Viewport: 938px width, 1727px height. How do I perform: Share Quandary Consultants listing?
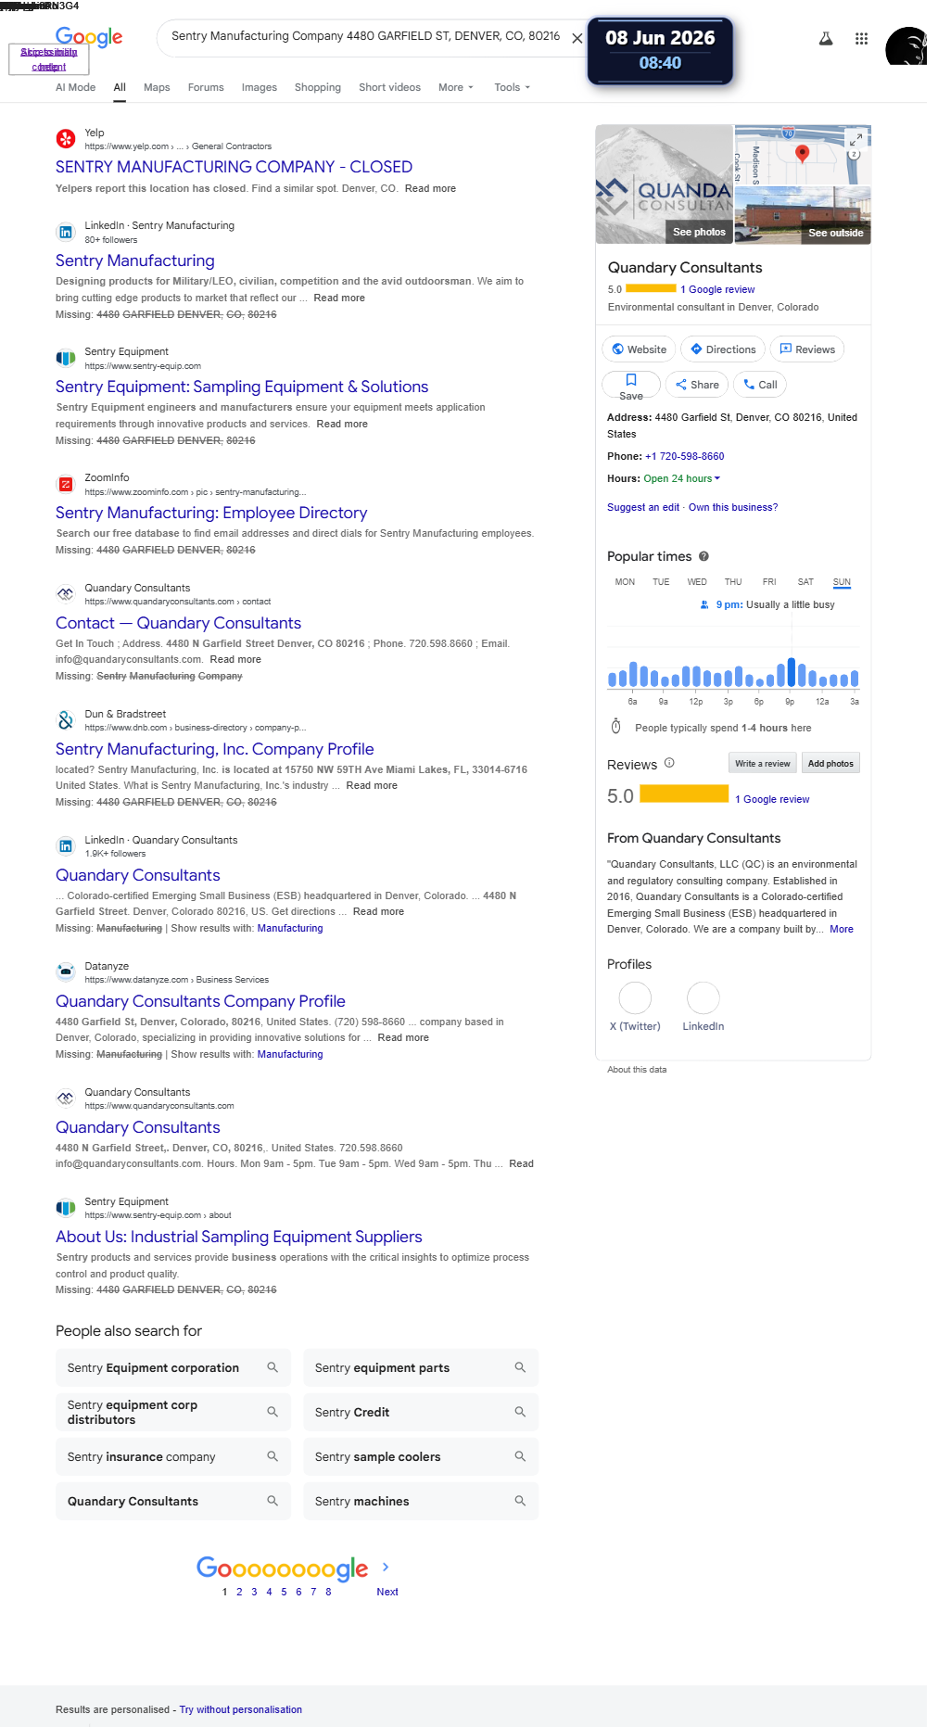pyautogui.click(x=697, y=385)
